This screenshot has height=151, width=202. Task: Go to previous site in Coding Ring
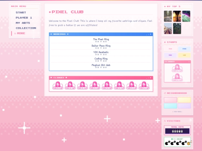97,61
